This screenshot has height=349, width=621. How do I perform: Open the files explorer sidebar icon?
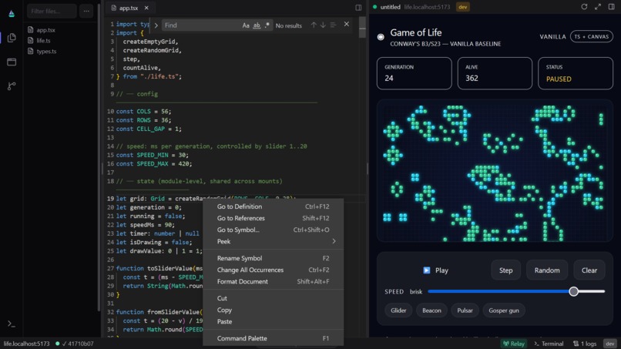12,38
